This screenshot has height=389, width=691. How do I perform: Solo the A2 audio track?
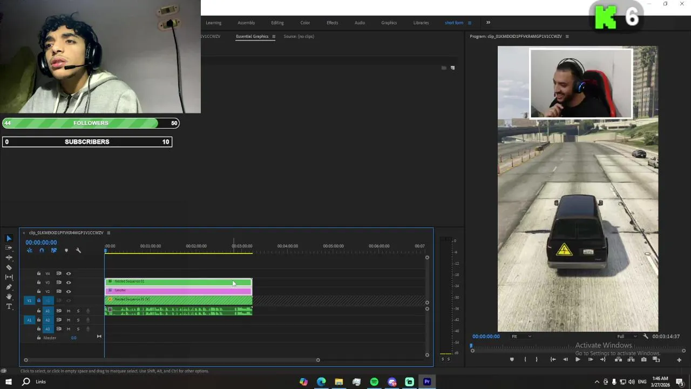(x=78, y=320)
